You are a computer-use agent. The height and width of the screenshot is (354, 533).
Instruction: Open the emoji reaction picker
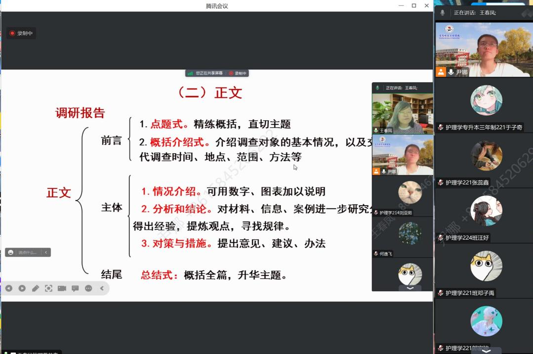point(11,252)
